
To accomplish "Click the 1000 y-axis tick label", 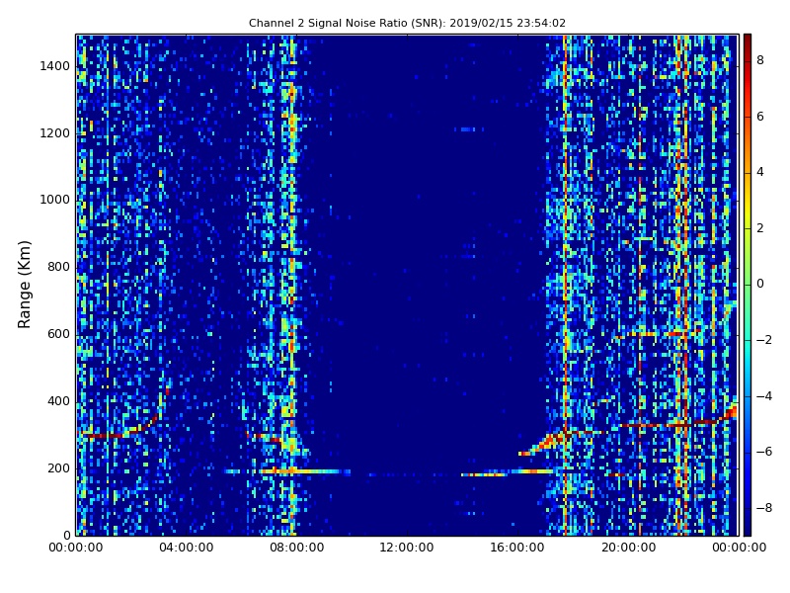I will (x=55, y=200).
